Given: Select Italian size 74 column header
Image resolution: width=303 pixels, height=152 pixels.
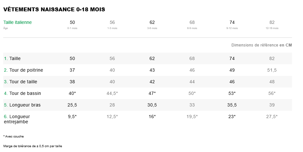Looking at the screenshot, I should [232, 22].
